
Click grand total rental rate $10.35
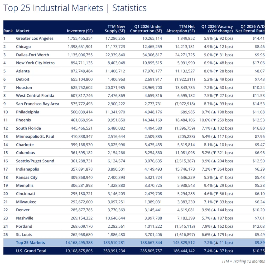click(x=259, y=251)
